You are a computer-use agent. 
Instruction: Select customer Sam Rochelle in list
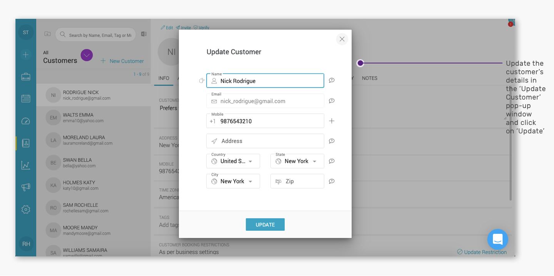tap(93, 208)
